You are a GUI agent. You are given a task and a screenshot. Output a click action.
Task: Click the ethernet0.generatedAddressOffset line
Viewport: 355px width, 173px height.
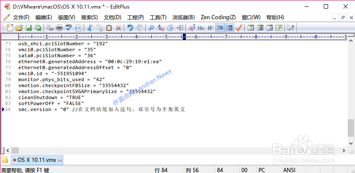point(75,67)
